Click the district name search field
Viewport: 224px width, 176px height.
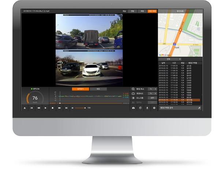click(178, 108)
